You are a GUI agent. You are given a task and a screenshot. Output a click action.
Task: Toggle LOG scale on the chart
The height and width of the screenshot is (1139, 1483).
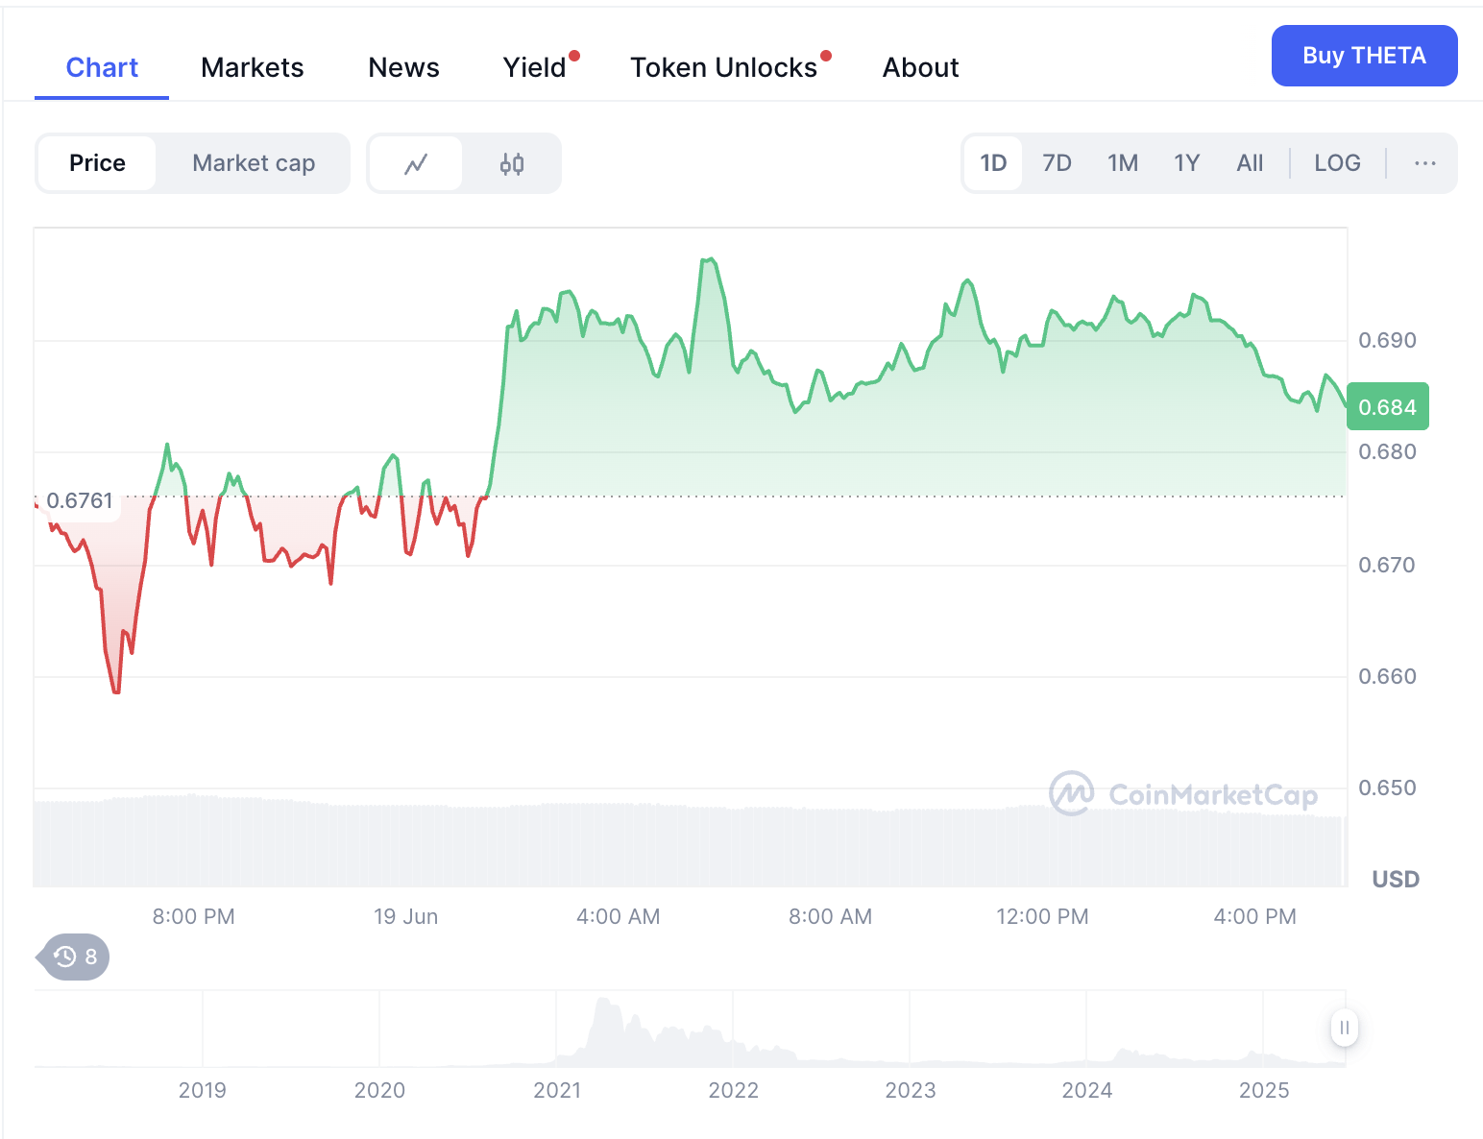point(1337,163)
